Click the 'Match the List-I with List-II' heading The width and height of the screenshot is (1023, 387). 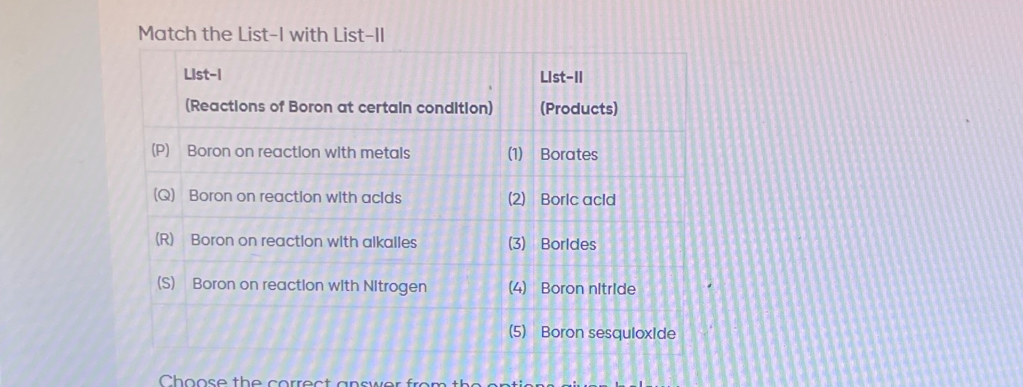coord(261,34)
